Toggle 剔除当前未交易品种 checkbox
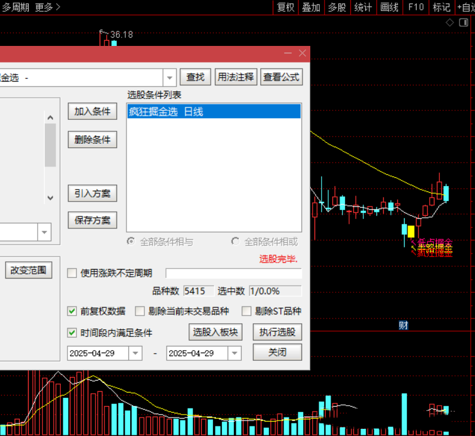Image resolution: width=475 pixels, height=436 pixels. pos(140,311)
